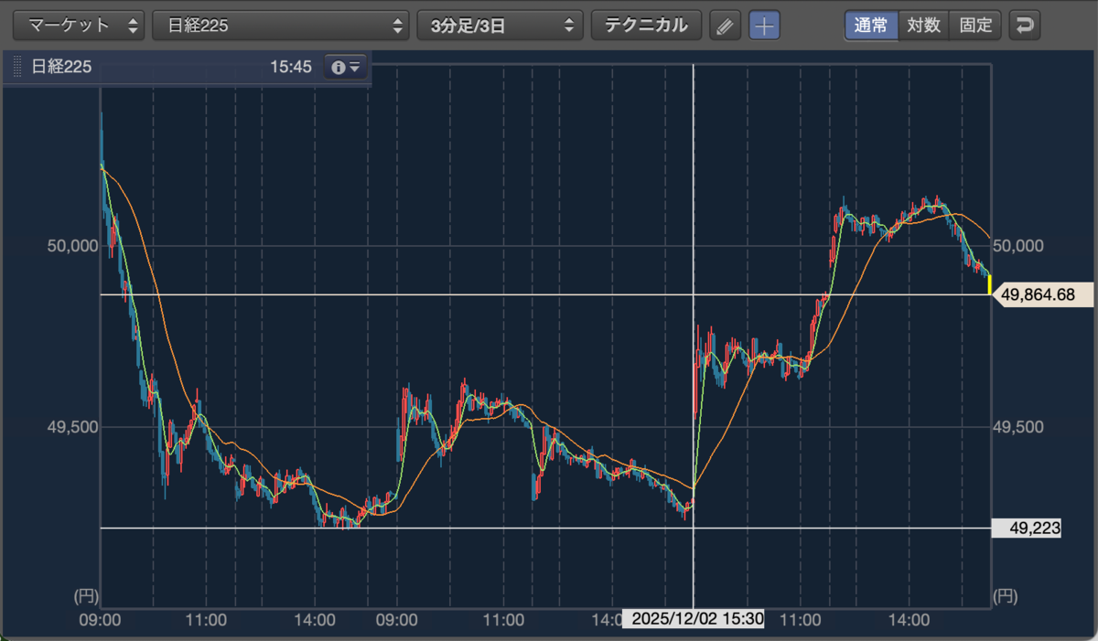The height and width of the screenshot is (641, 1098).
Task: Click the 15:45 timestamp in panel header
Action: click(291, 67)
